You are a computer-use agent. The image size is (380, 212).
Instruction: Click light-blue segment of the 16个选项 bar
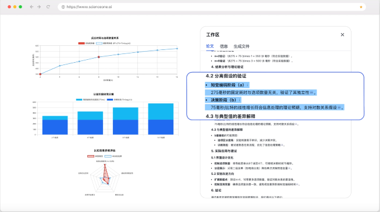pos(161,112)
